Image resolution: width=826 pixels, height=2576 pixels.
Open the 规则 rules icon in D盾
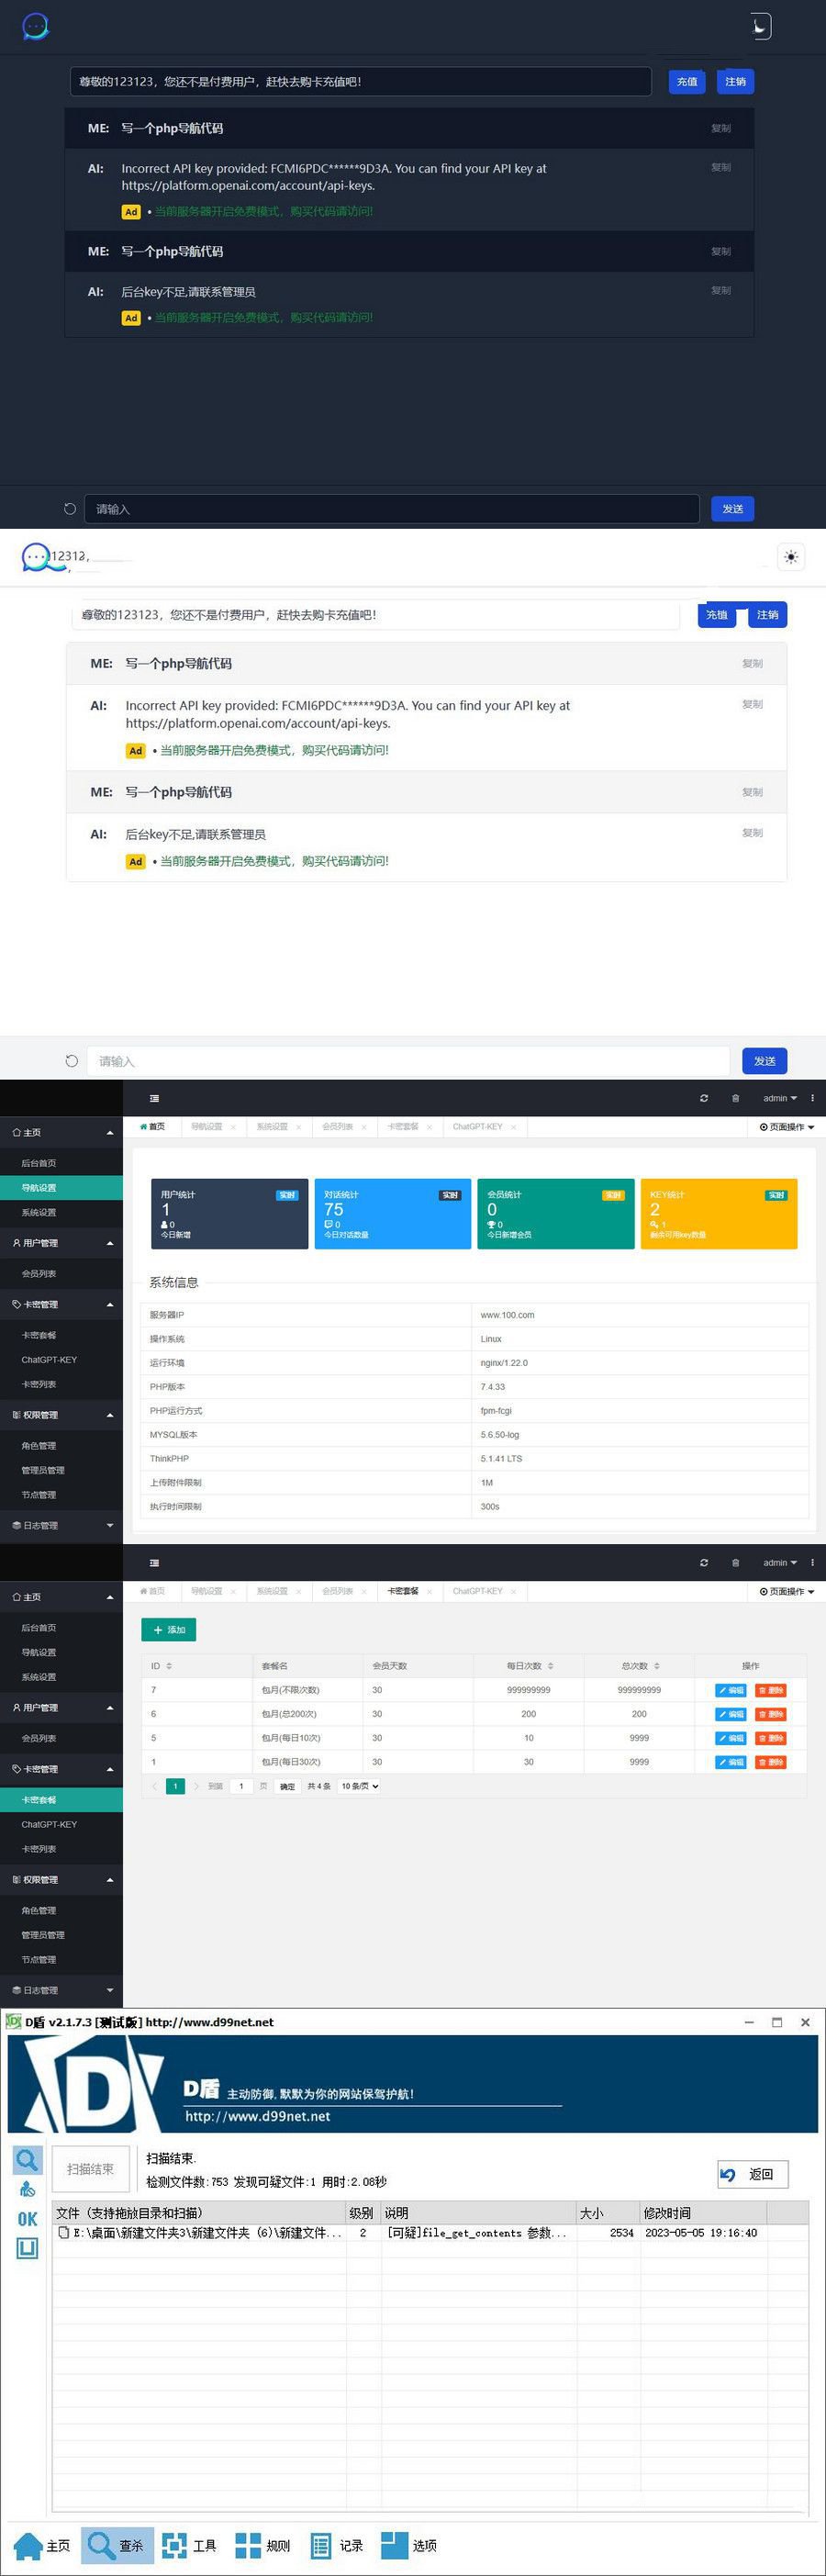(262, 2545)
